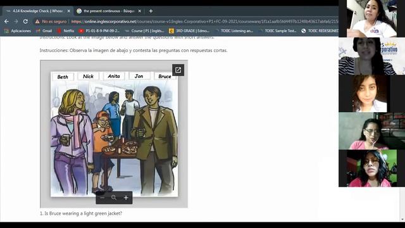Select the fourth participant video with earphones

tap(371, 131)
